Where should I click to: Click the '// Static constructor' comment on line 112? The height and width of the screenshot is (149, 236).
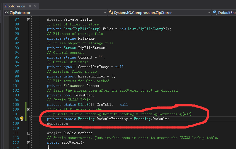[x=133, y=138]
